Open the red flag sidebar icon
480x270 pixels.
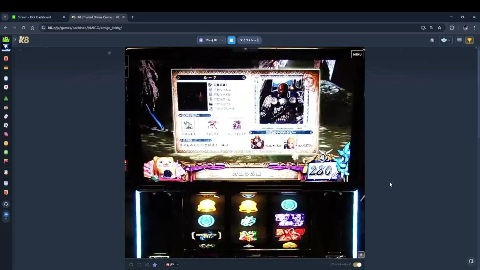6,161
